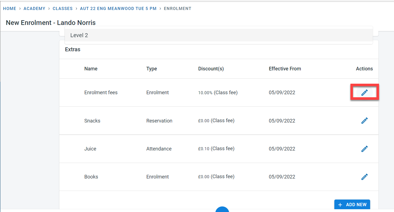Click the pencil icon for Snacks

[x=364, y=121]
